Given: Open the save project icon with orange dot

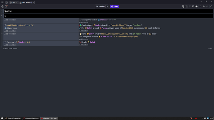Looking at the screenshot, I should coord(6,6).
